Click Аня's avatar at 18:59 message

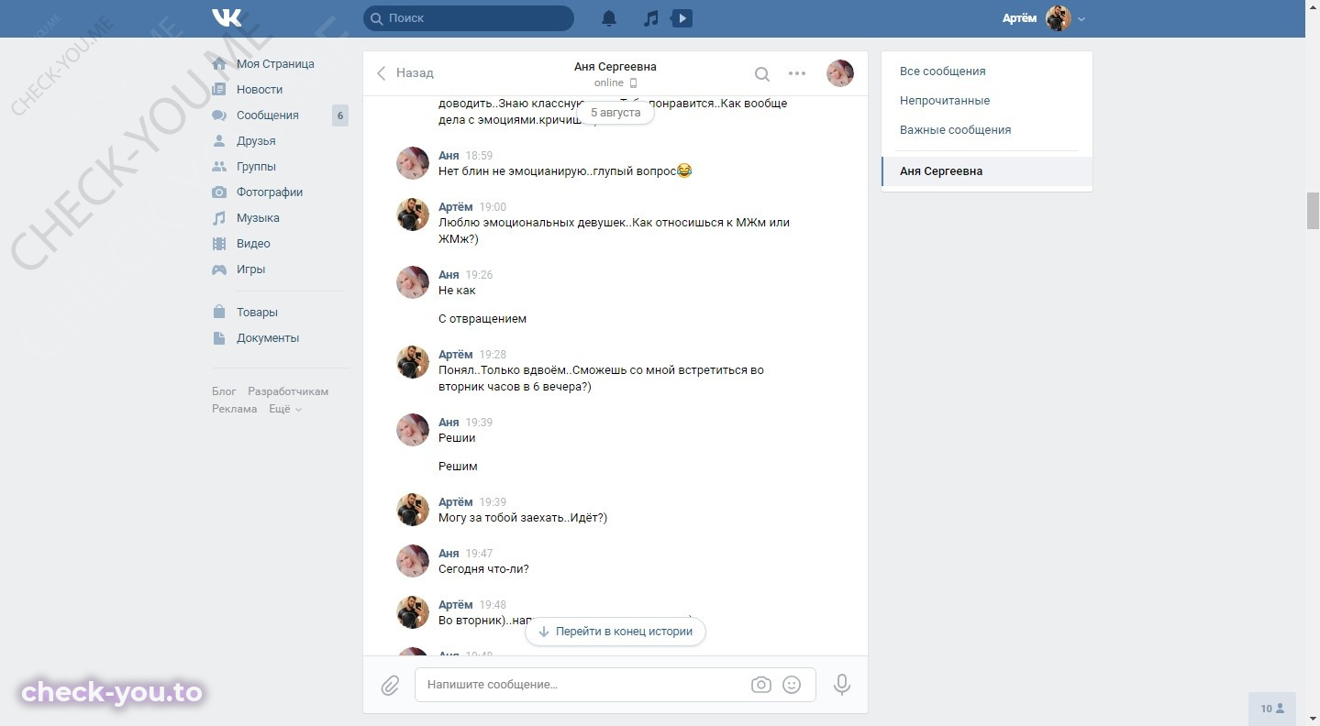point(413,163)
